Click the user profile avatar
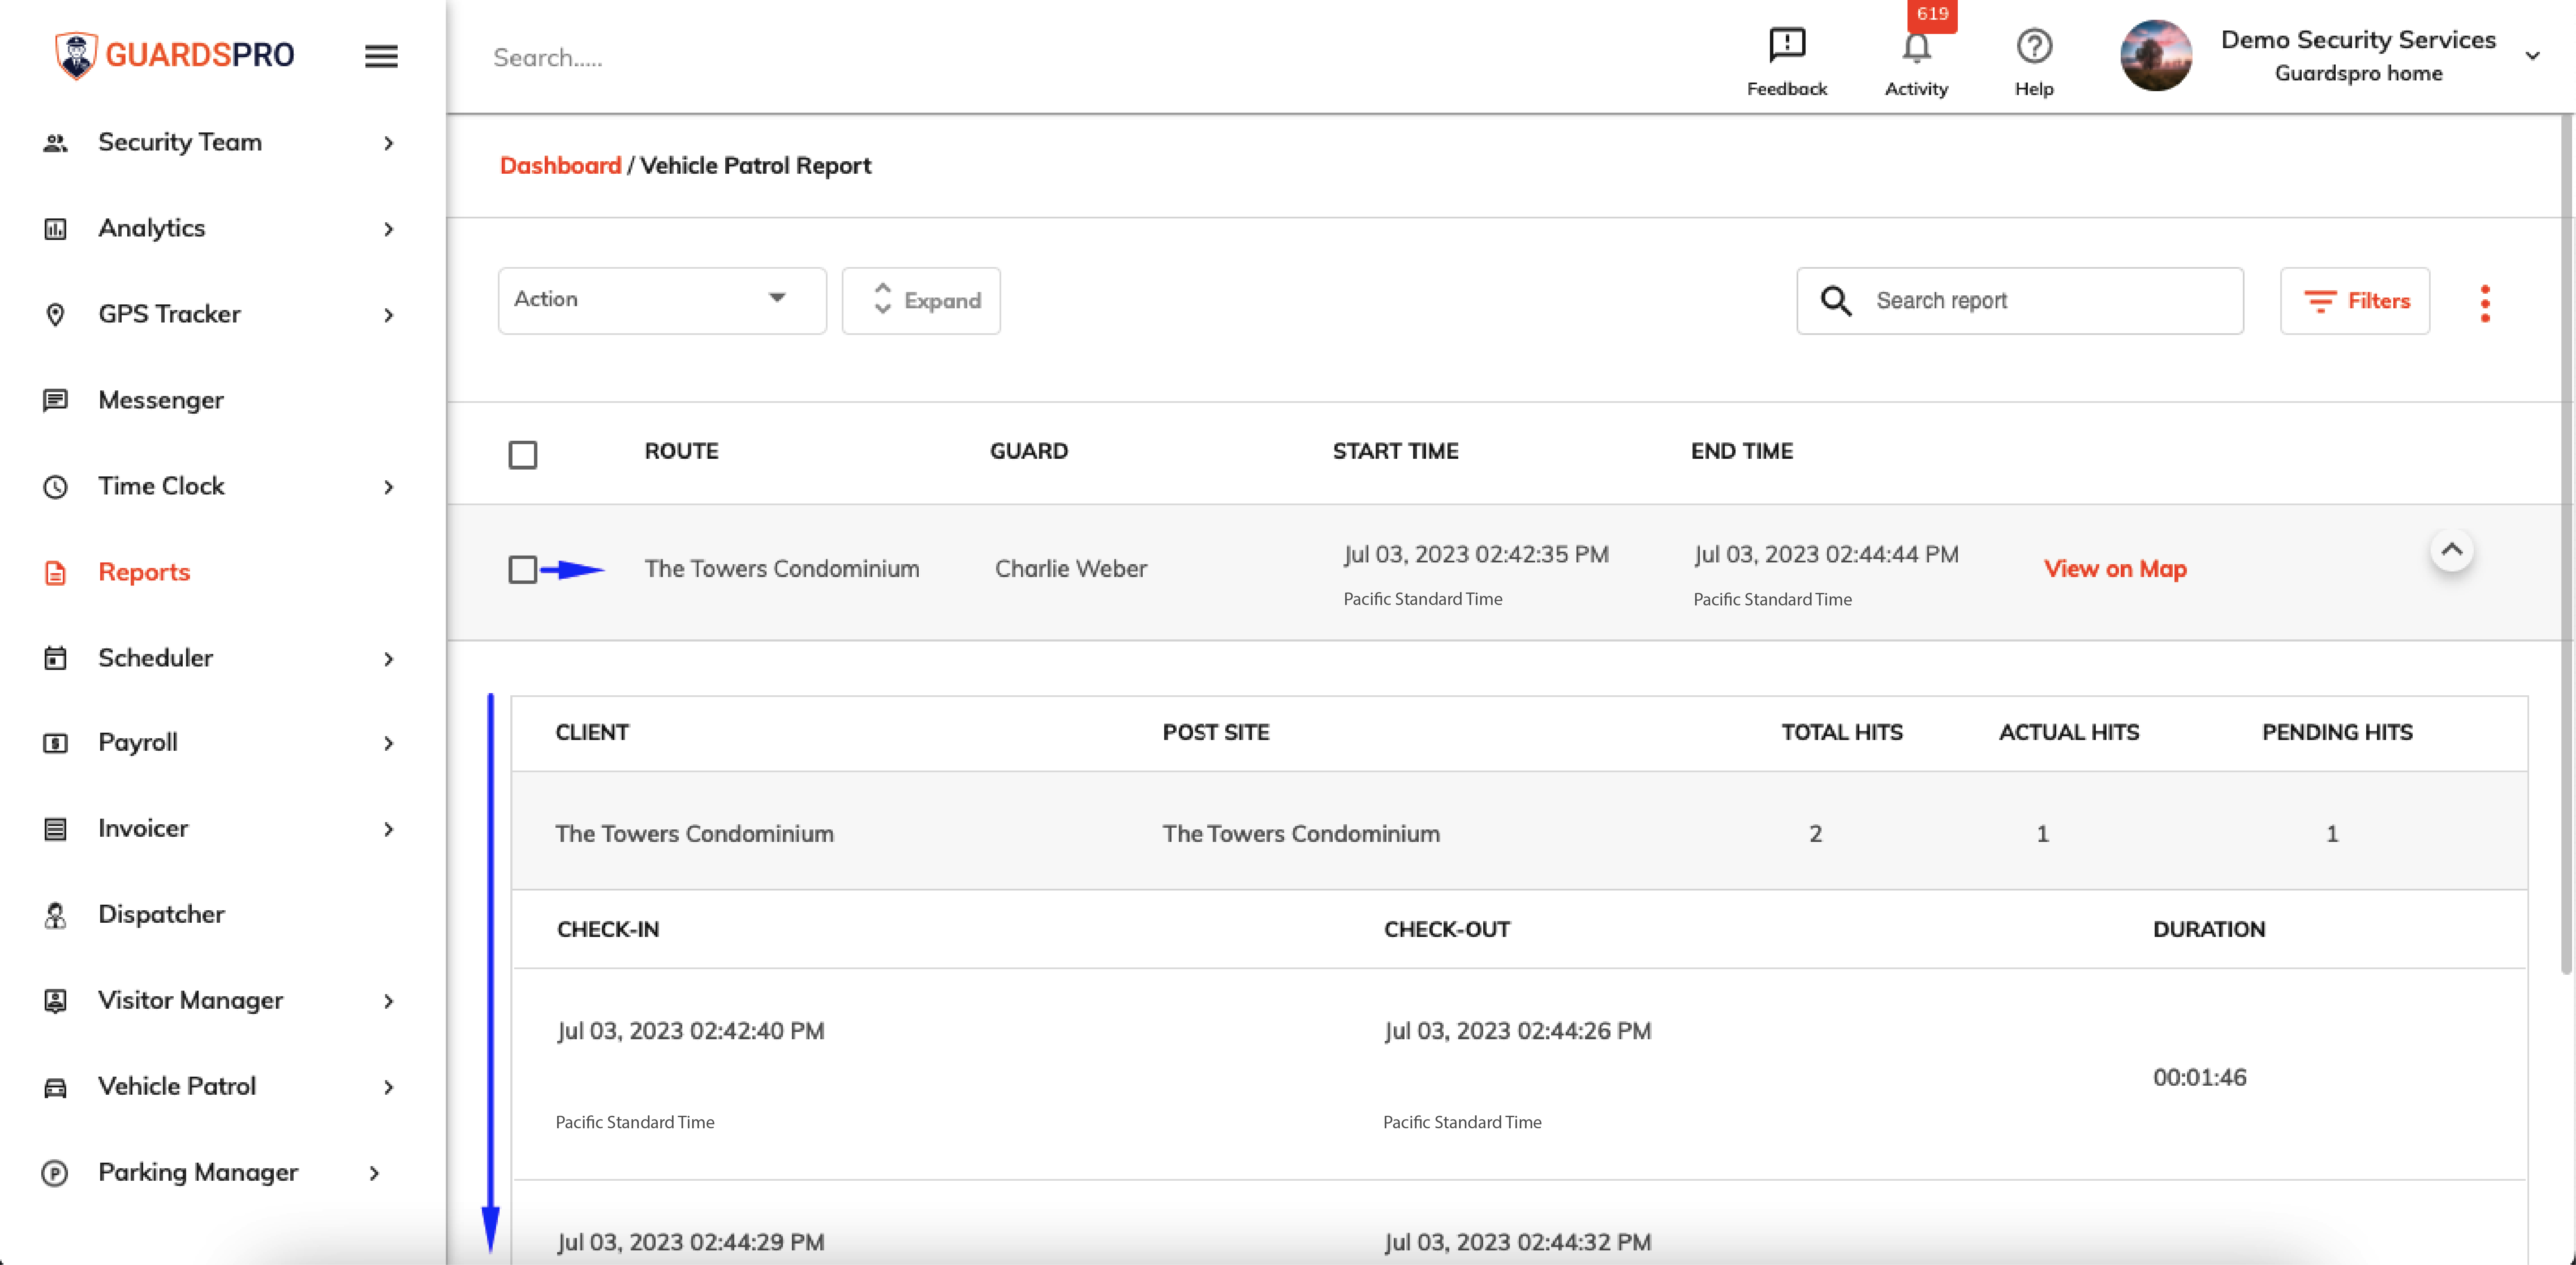 point(2156,56)
